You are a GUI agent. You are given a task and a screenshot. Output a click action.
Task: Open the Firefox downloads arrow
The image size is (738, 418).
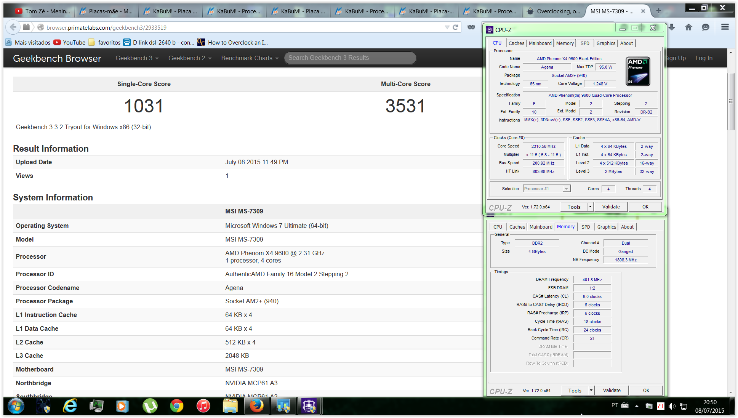tap(672, 27)
